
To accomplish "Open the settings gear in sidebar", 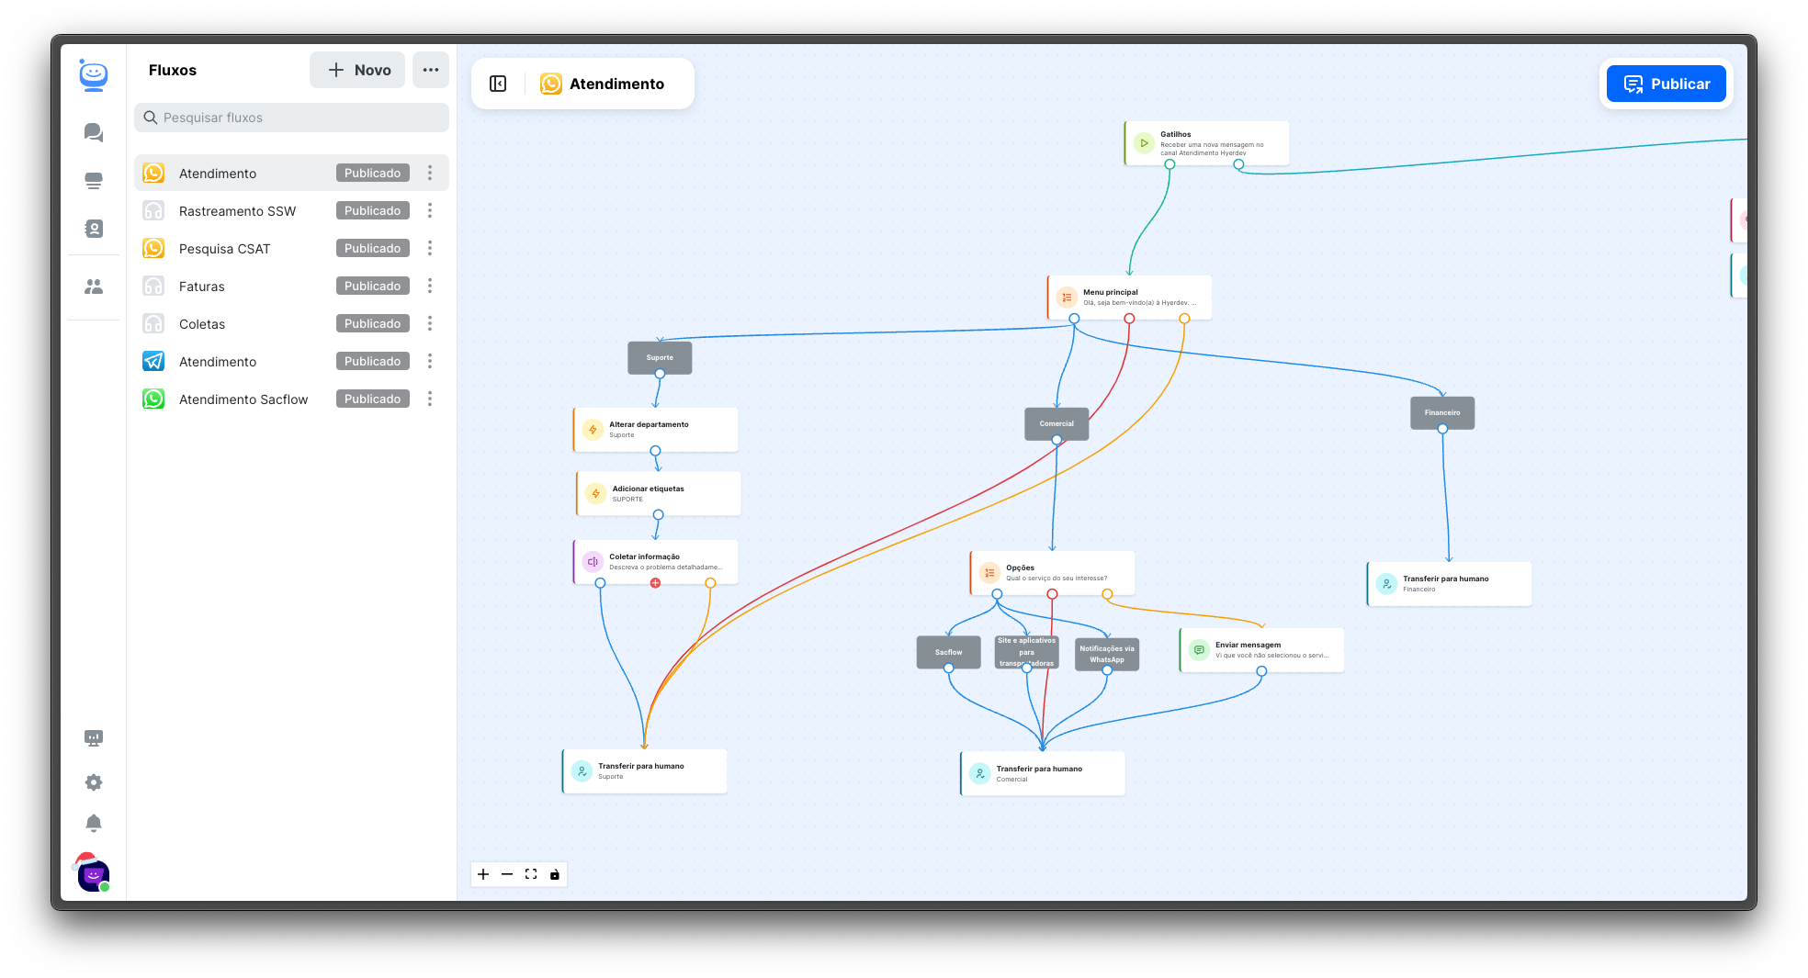I will pos(94,782).
